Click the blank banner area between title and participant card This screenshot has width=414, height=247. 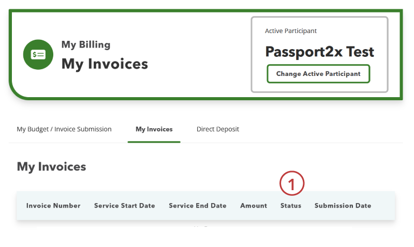click(199, 57)
